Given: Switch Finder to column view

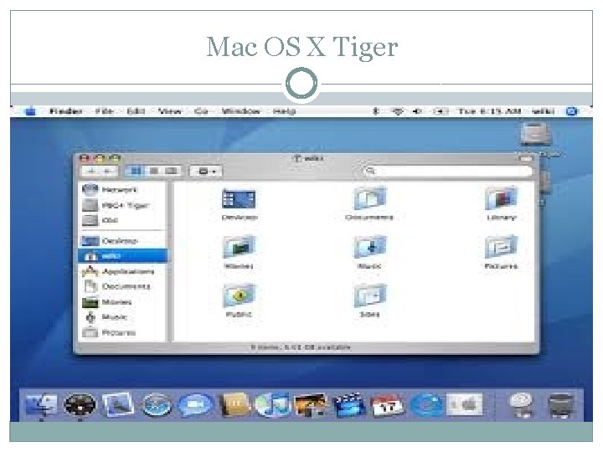Looking at the screenshot, I should 171,171.
